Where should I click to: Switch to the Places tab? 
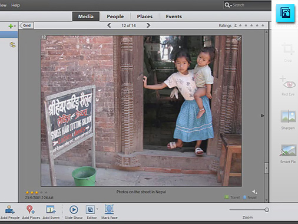pyautogui.click(x=145, y=17)
